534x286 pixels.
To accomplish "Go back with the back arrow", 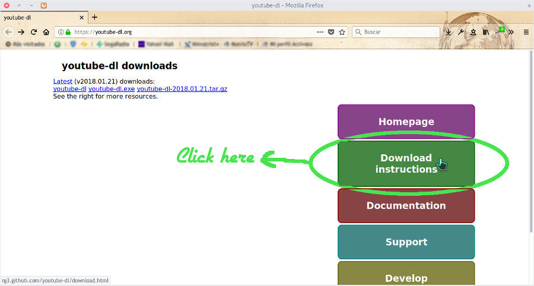I will (x=8, y=32).
